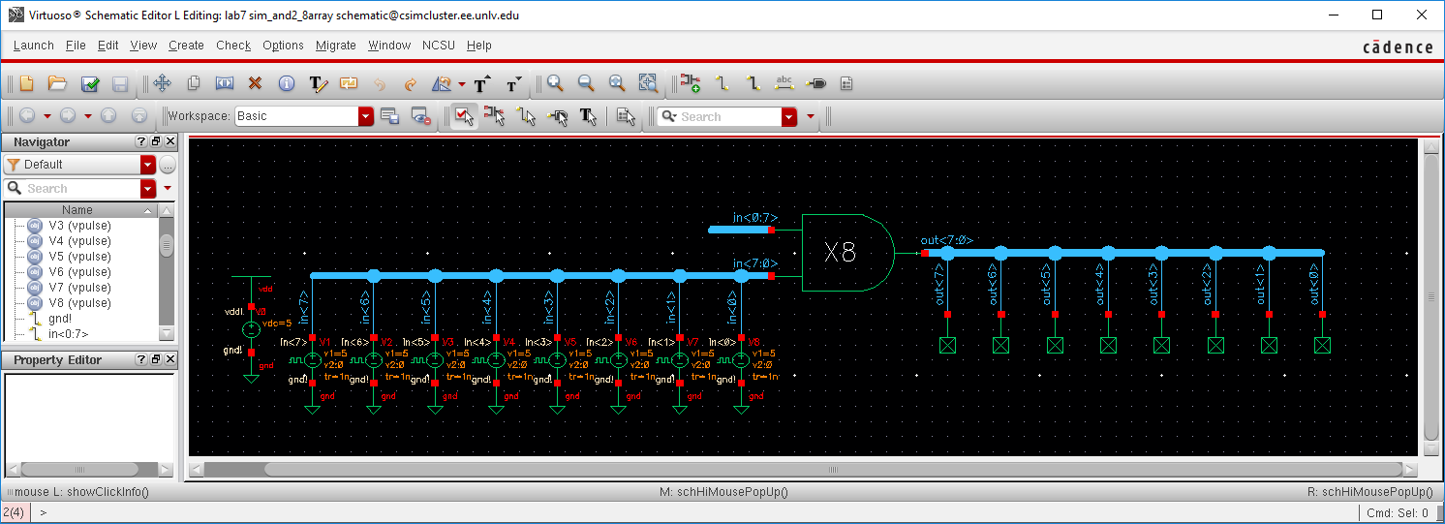This screenshot has height=524, width=1445.
Task: Click the Zoom to Fit icon
Action: (617, 84)
